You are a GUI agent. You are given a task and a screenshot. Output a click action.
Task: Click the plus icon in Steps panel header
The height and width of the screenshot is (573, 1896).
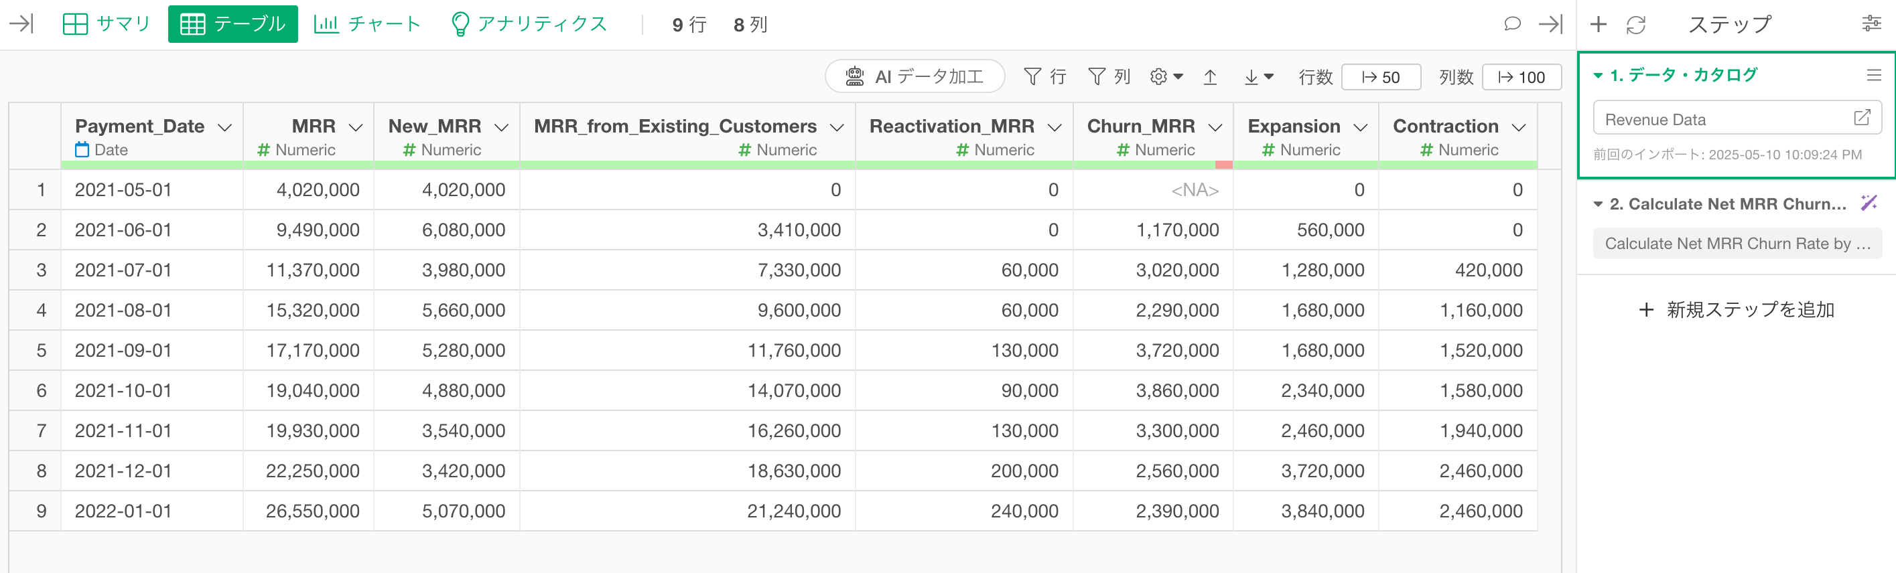coord(1598,24)
